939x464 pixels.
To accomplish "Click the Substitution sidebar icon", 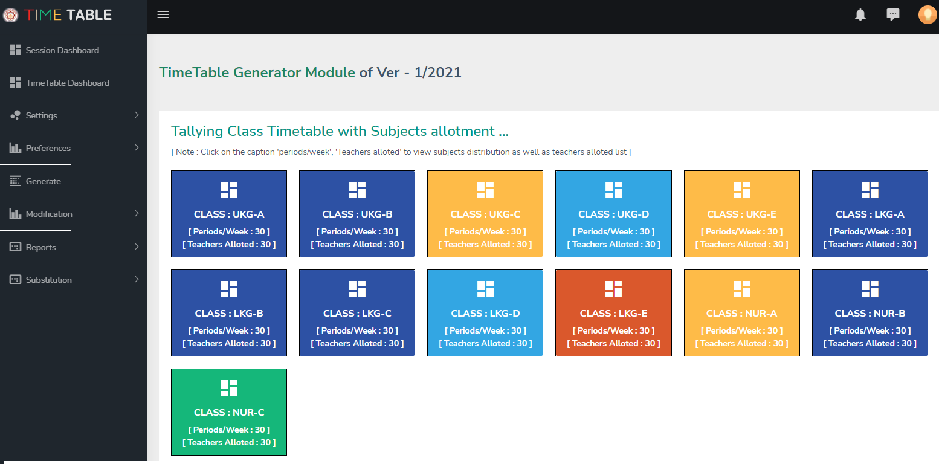I will coord(16,280).
